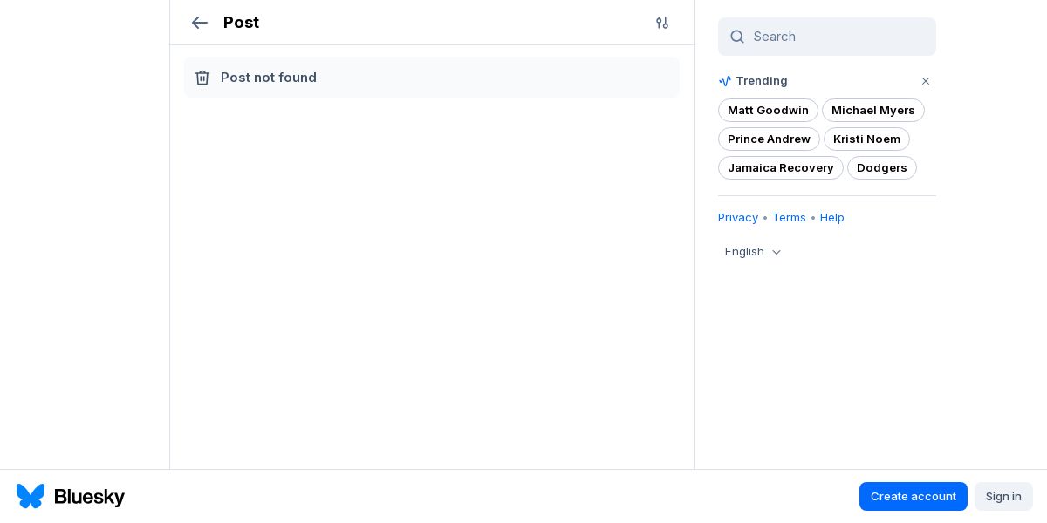Viewport: 1047px width, 523px height.
Task: Open the Prince Andrew trending topic
Action: (769, 139)
